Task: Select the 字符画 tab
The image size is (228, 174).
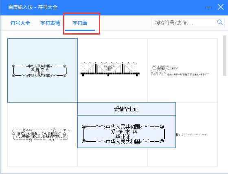Action: pyautogui.click(x=80, y=23)
